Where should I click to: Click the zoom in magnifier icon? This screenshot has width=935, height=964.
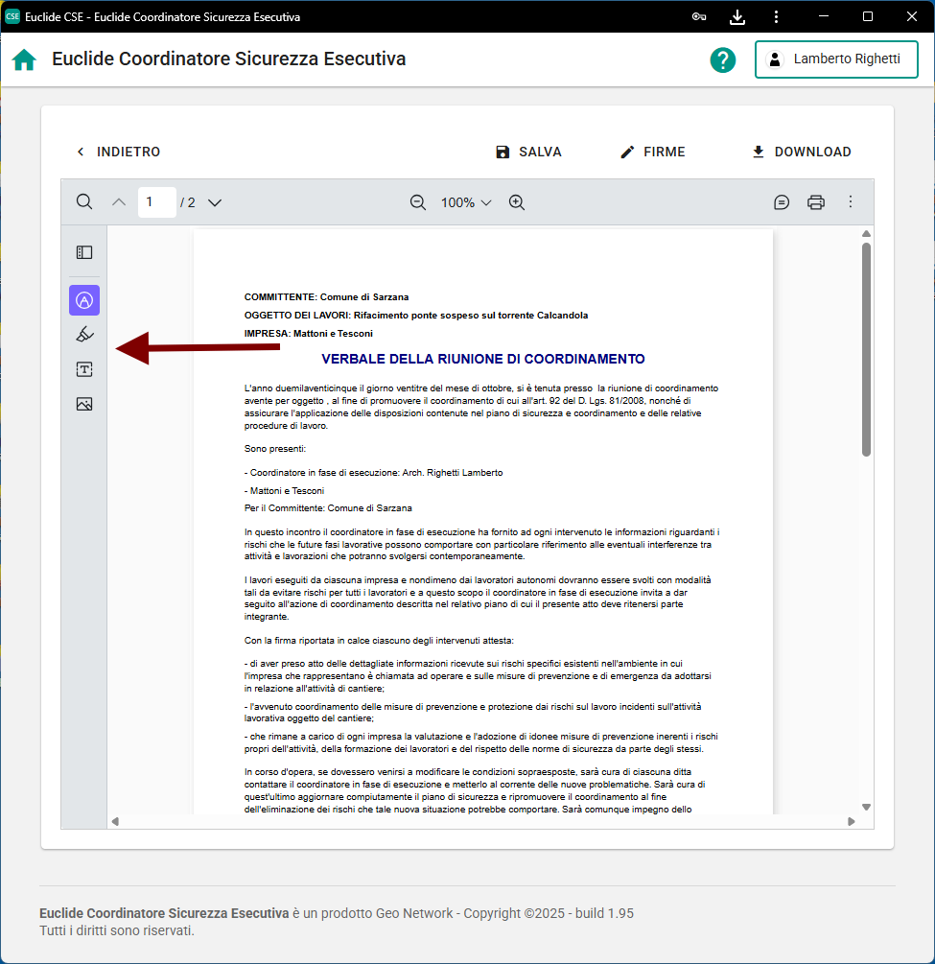pyautogui.click(x=517, y=202)
